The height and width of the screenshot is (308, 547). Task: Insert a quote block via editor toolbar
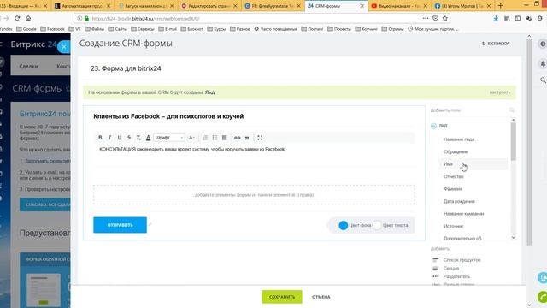tap(247, 138)
